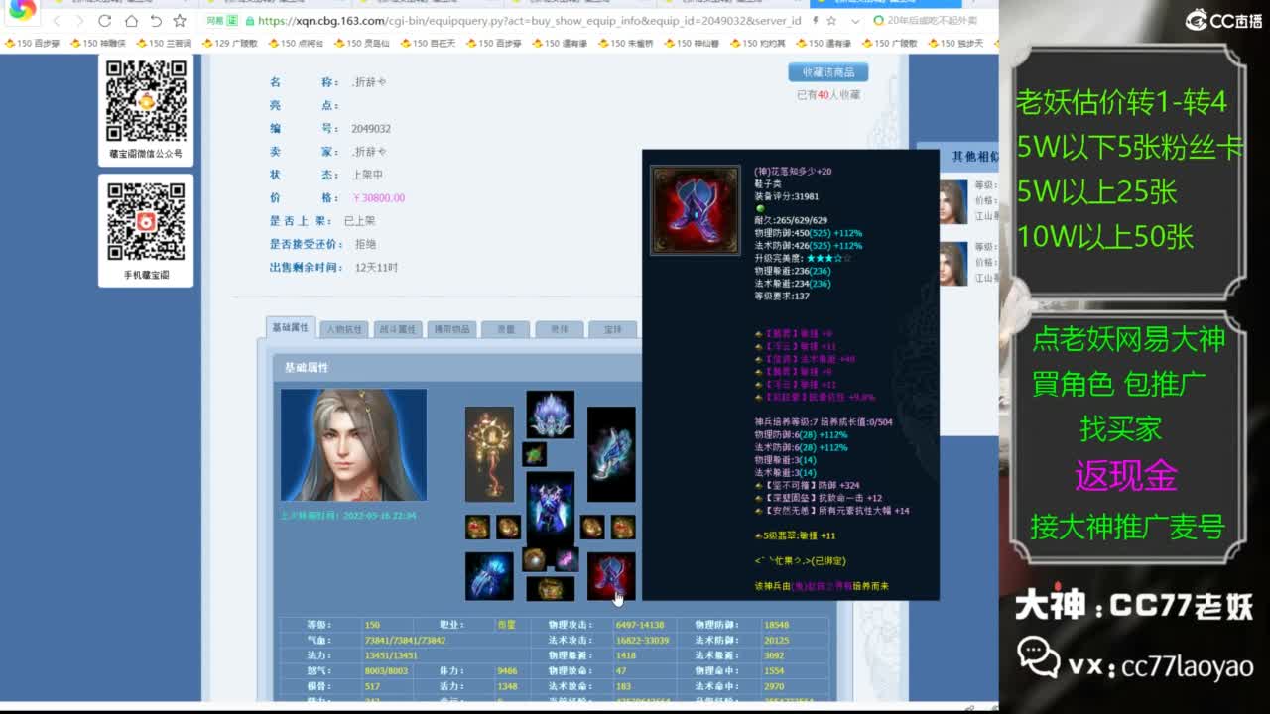Click the price ¥30800.00

point(378,198)
